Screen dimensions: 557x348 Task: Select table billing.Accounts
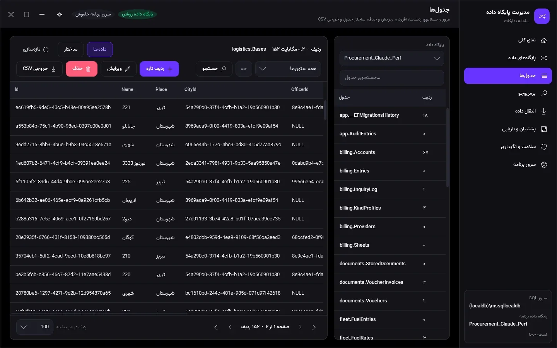pos(390,152)
